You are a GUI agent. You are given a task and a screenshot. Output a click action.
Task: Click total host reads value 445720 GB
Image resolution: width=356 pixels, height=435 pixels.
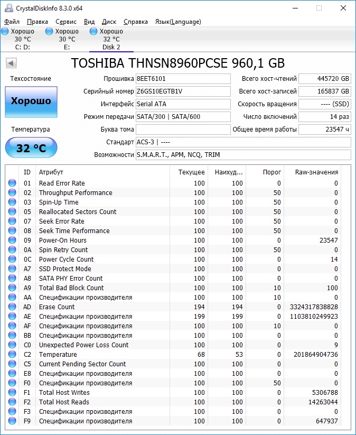(x=325, y=79)
